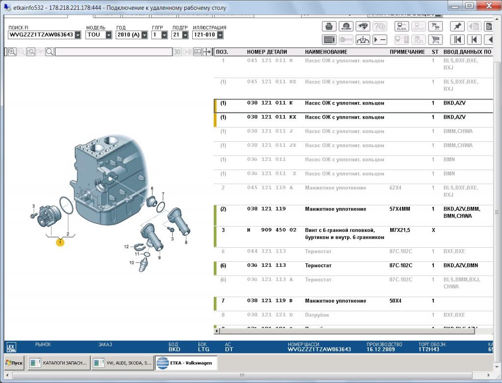The image size is (502, 383).
Task: Open the VIN search dropdown
Action: (x=78, y=35)
